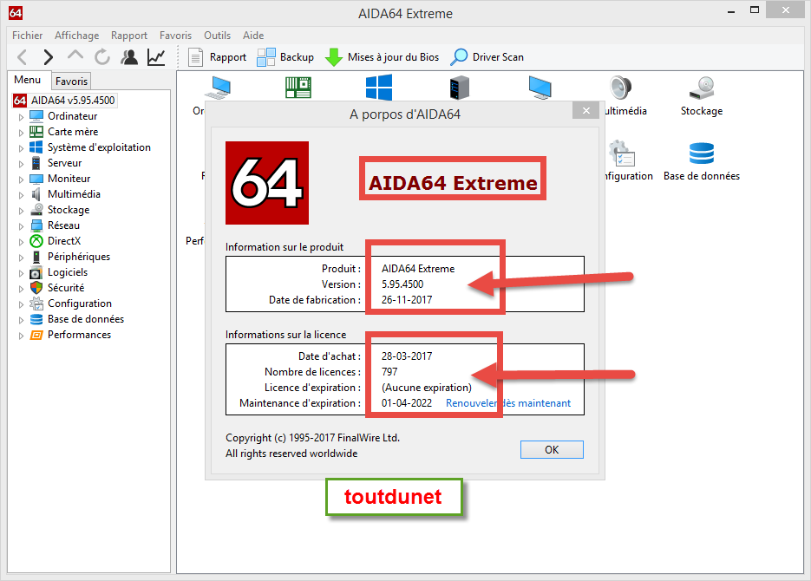Click the Sécurité shield icon in the tree
This screenshot has height=581, width=811.
click(36, 288)
